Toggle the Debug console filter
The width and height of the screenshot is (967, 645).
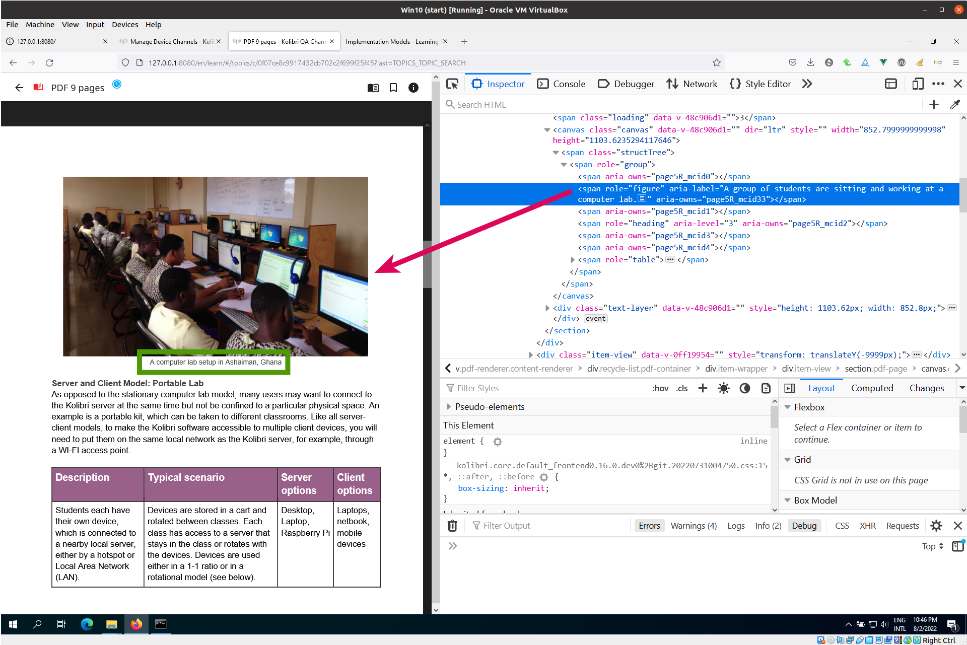[804, 526]
